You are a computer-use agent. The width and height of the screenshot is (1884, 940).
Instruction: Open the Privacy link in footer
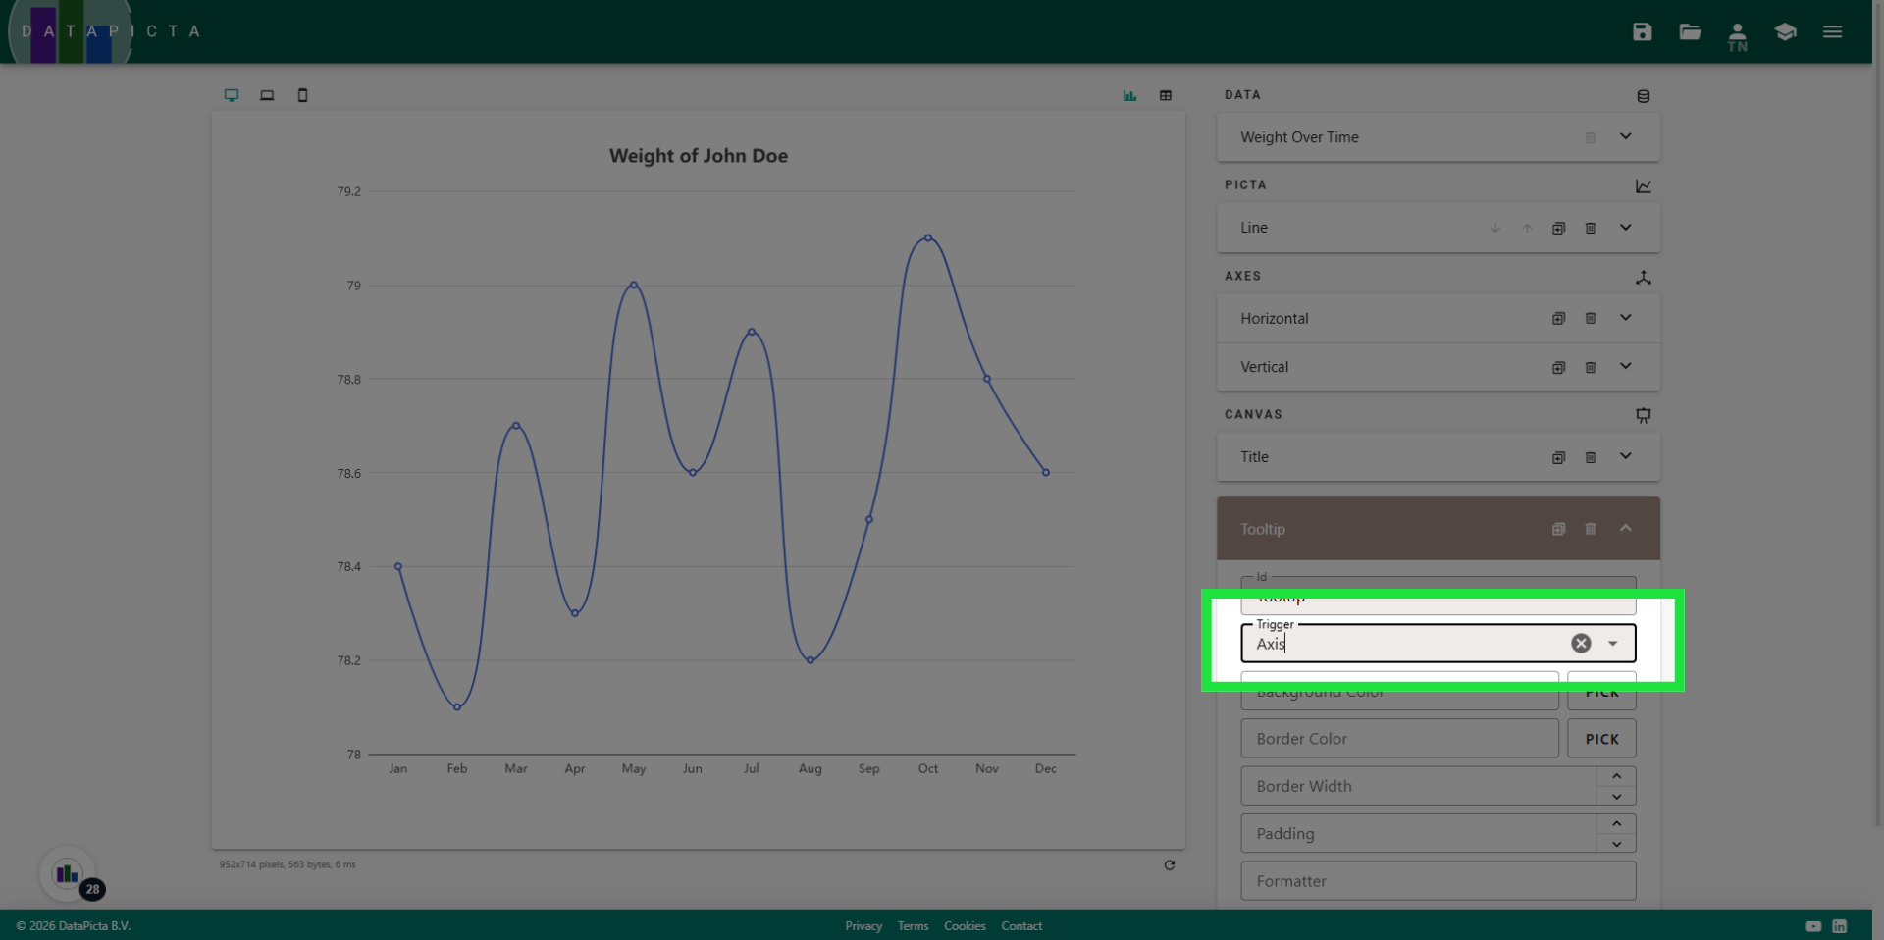pos(863,925)
